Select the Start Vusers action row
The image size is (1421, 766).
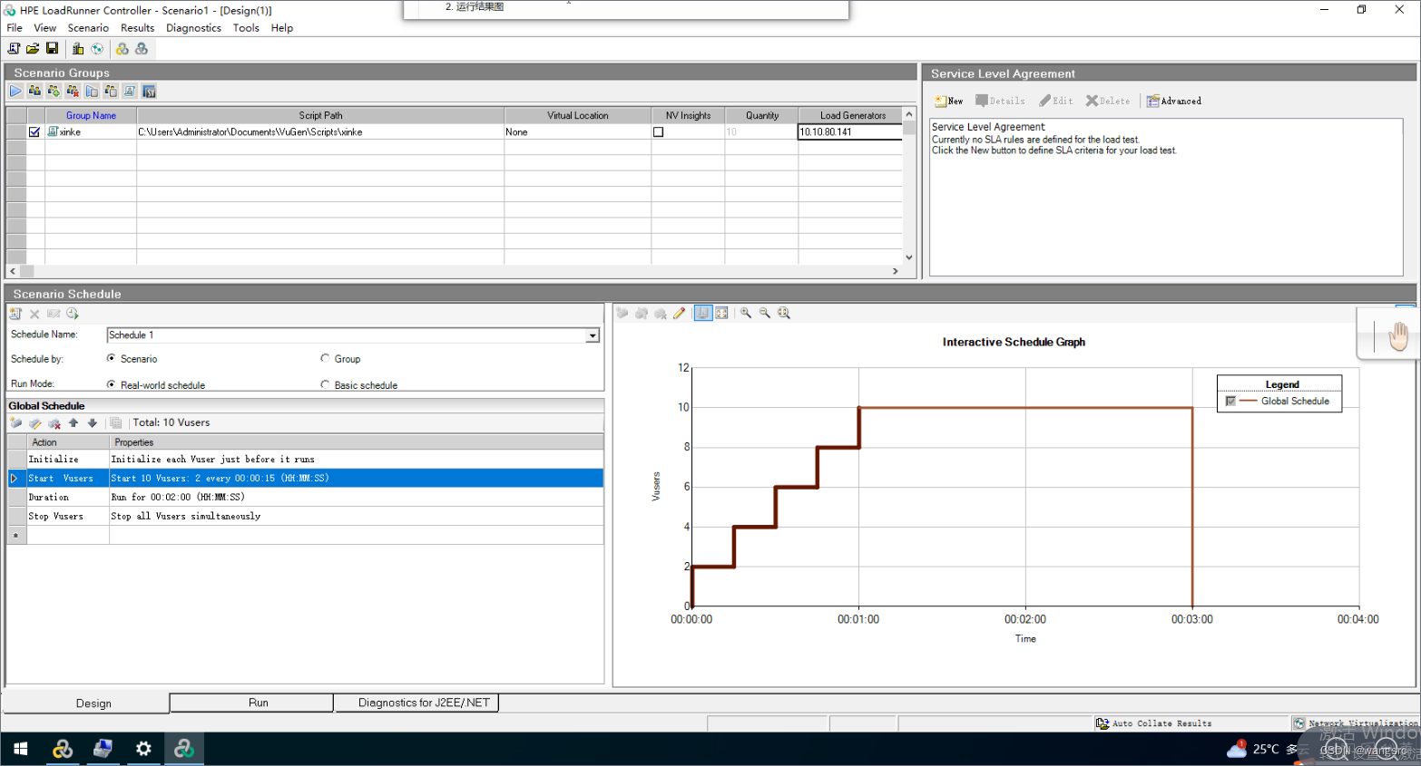tap(306, 478)
